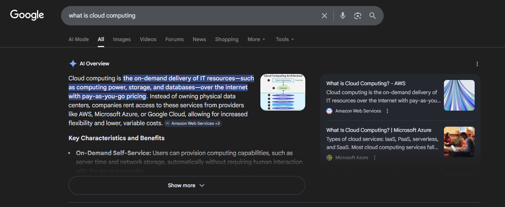The image size is (505, 207).
Task: Open AI Overview three-dot options menu
Action: click(x=477, y=64)
